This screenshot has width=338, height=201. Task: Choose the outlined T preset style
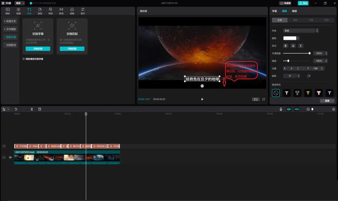point(297,93)
